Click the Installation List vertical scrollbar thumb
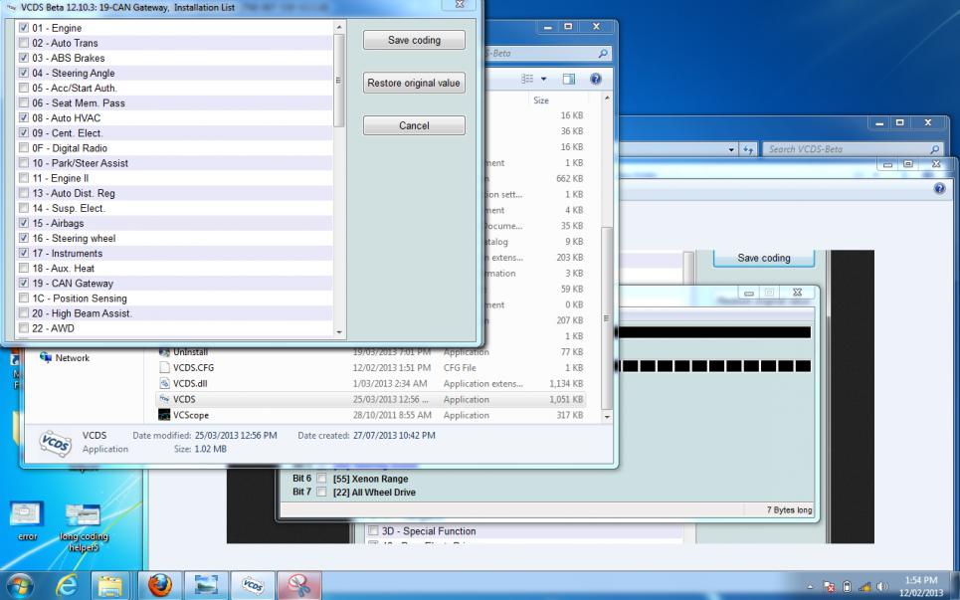The image size is (960, 600). point(338,81)
